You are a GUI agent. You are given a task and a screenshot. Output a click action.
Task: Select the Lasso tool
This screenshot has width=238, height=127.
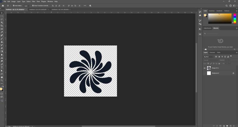(x=2, y=19)
